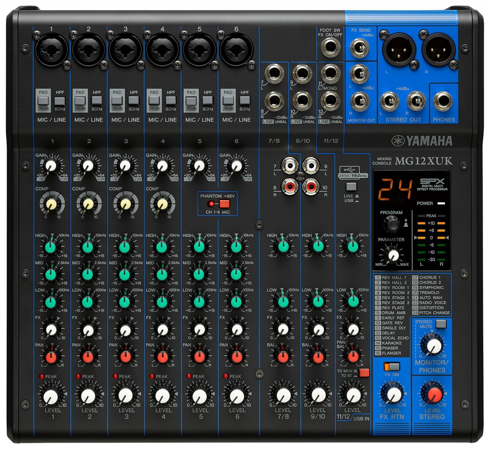The width and height of the screenshot is (490, 449).
Task: Click the channel 6 FX send knob
Action: click(236, 329)
